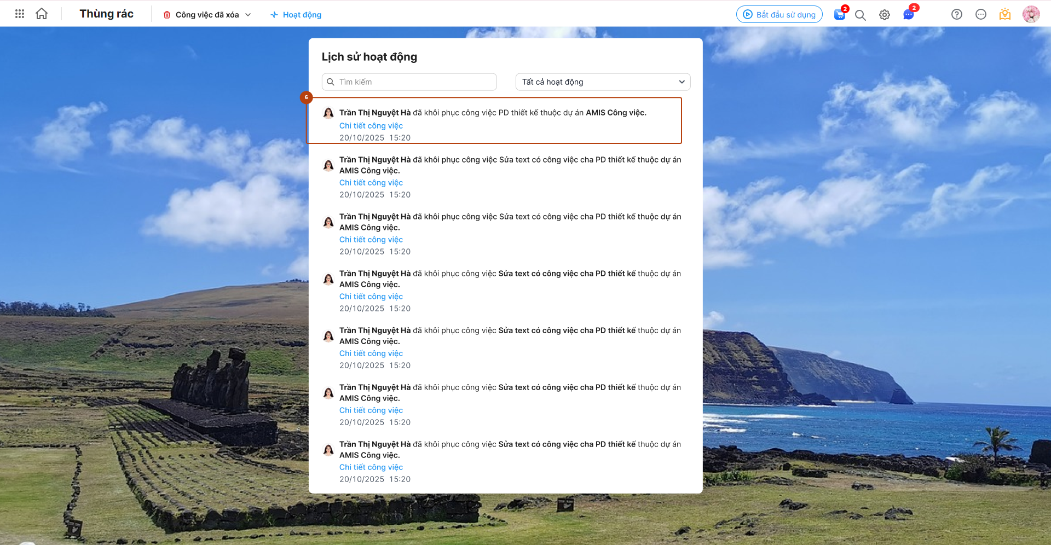This screenshot has height=545, width=1051.
Task: Click the avatar in the PD thiết kế entry
Action: tap(328, 113)
